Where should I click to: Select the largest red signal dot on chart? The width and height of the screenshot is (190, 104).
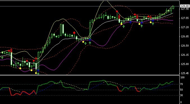pyautogui.click(x=74, y=33)
